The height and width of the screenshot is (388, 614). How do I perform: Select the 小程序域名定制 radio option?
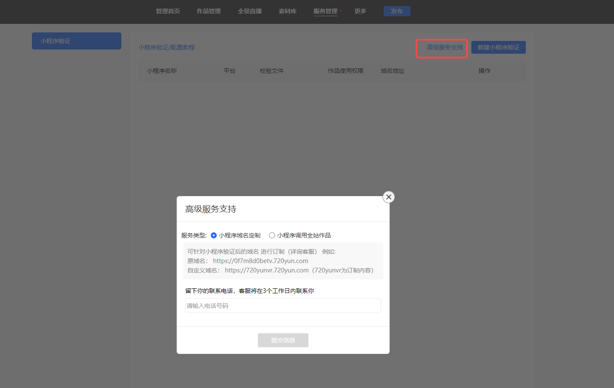[x=214, y=235]
